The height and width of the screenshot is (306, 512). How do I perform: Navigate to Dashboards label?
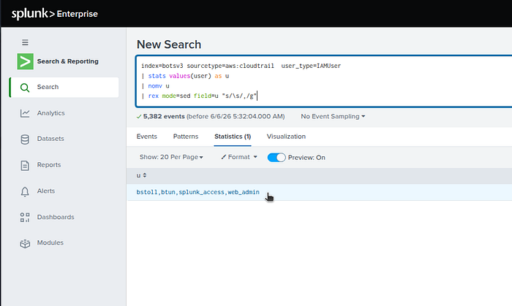[x=56, y=217]
